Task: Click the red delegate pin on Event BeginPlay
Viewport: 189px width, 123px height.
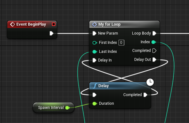Action: (54, 24)
